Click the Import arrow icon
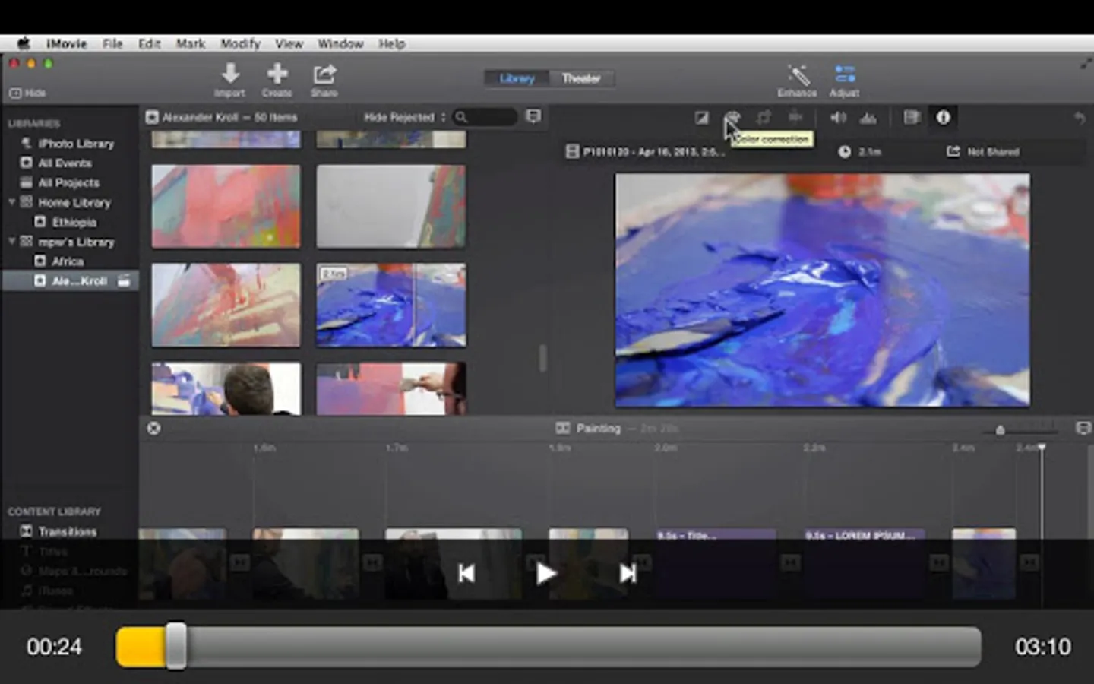The image size is (1094, 684). tap(229, 74)
